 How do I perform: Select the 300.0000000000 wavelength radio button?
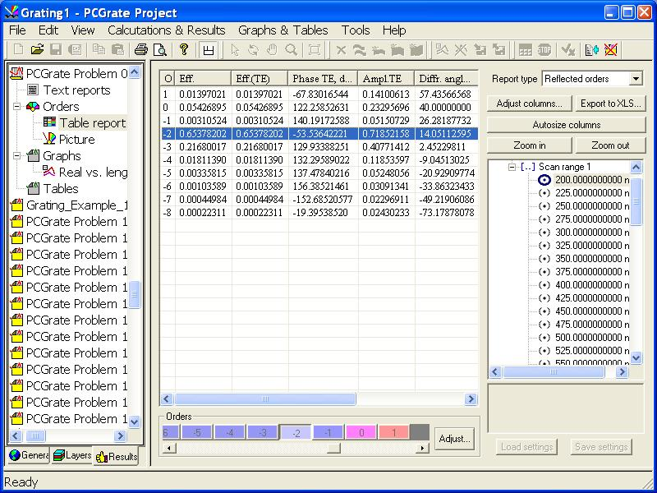[x=544, y=233]
